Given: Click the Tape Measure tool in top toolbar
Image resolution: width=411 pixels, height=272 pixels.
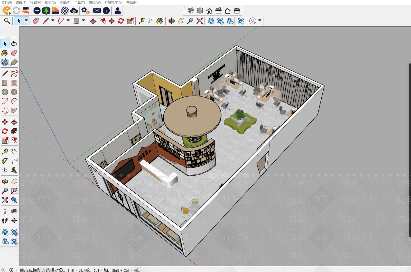Looking at the screenshot, I should pyautogui.click(x=142, y=21).
